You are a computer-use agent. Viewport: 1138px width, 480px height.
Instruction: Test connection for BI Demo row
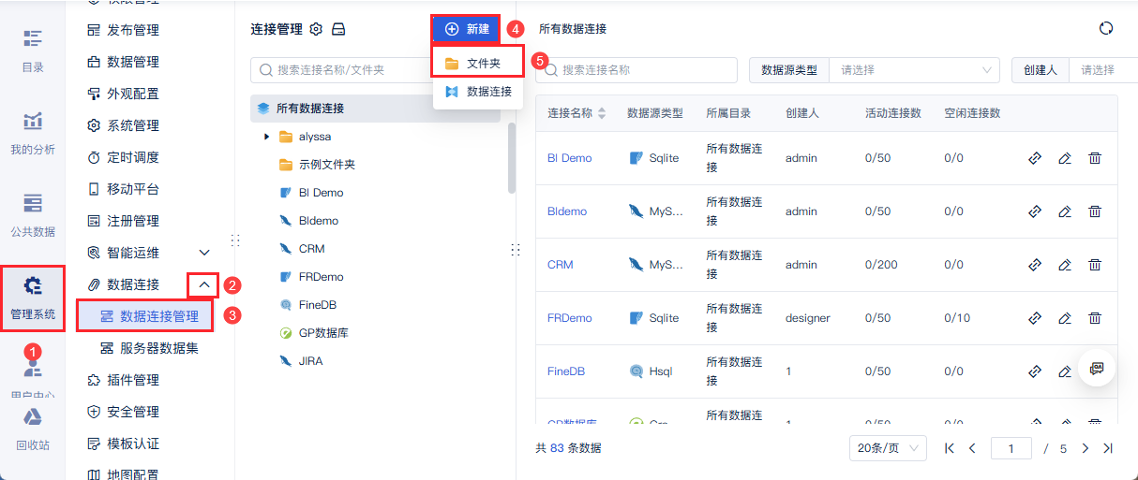click(1035, 158)
